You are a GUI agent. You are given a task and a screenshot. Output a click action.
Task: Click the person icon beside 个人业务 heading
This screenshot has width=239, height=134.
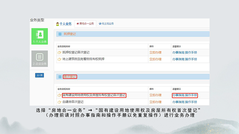tap(58, 24)
